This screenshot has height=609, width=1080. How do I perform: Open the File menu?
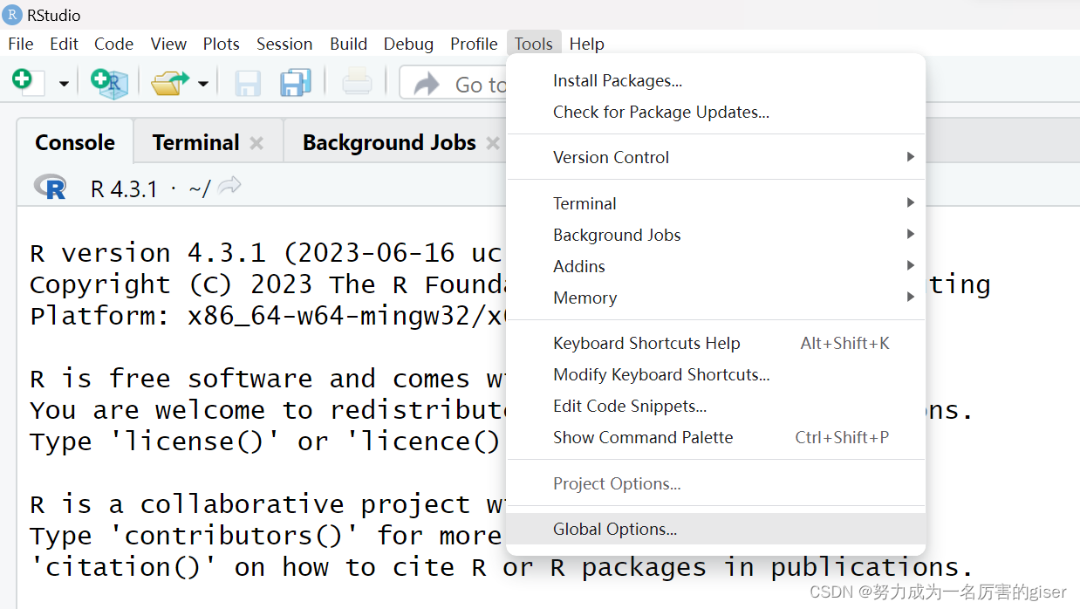[x=20, y=44]
